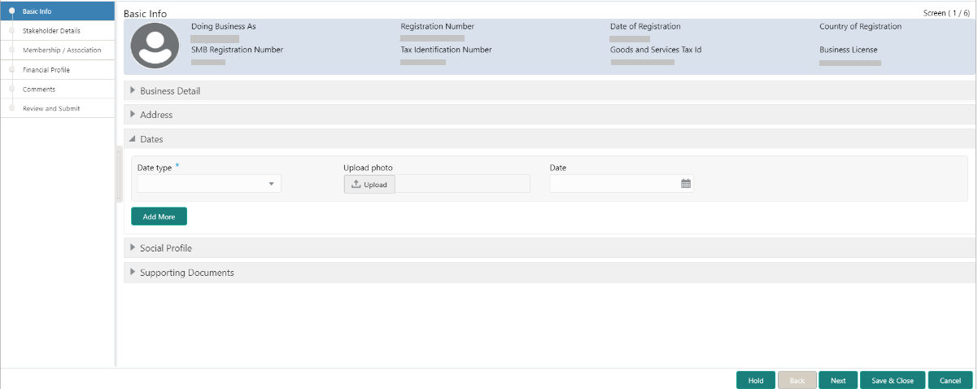Click the Upload photo file field

(462, 184)
